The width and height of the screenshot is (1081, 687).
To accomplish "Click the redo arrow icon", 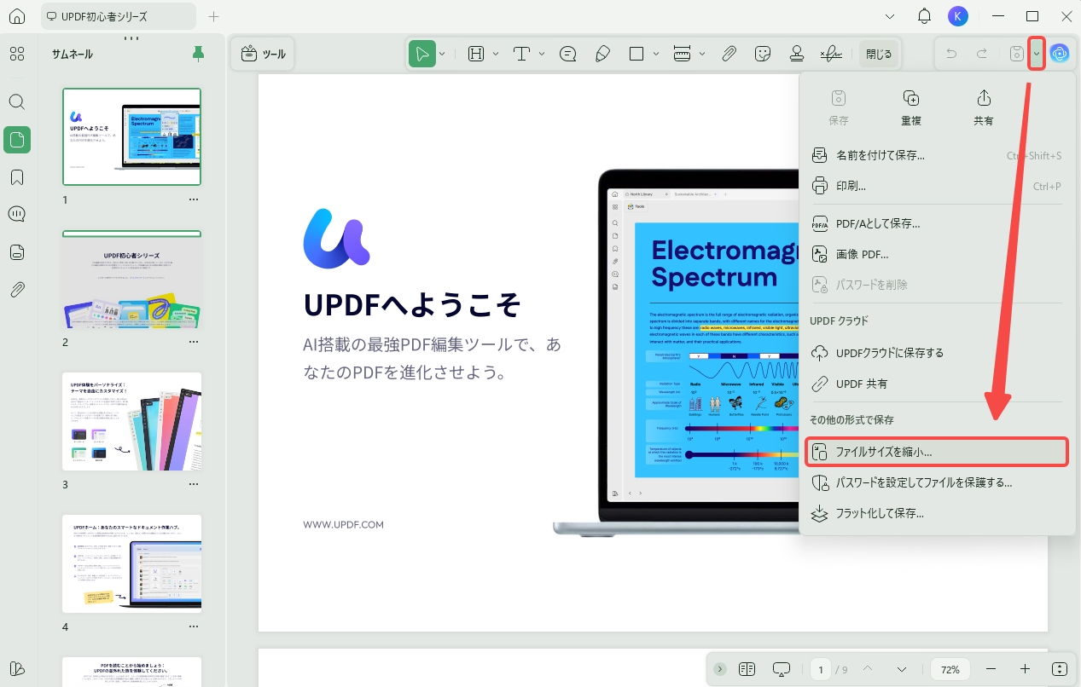I will (x=982, y=54).
